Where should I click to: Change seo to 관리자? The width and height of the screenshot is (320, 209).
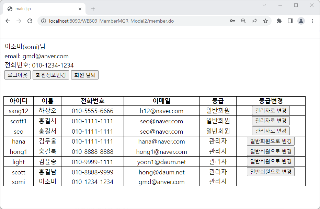tap(271, 131)
